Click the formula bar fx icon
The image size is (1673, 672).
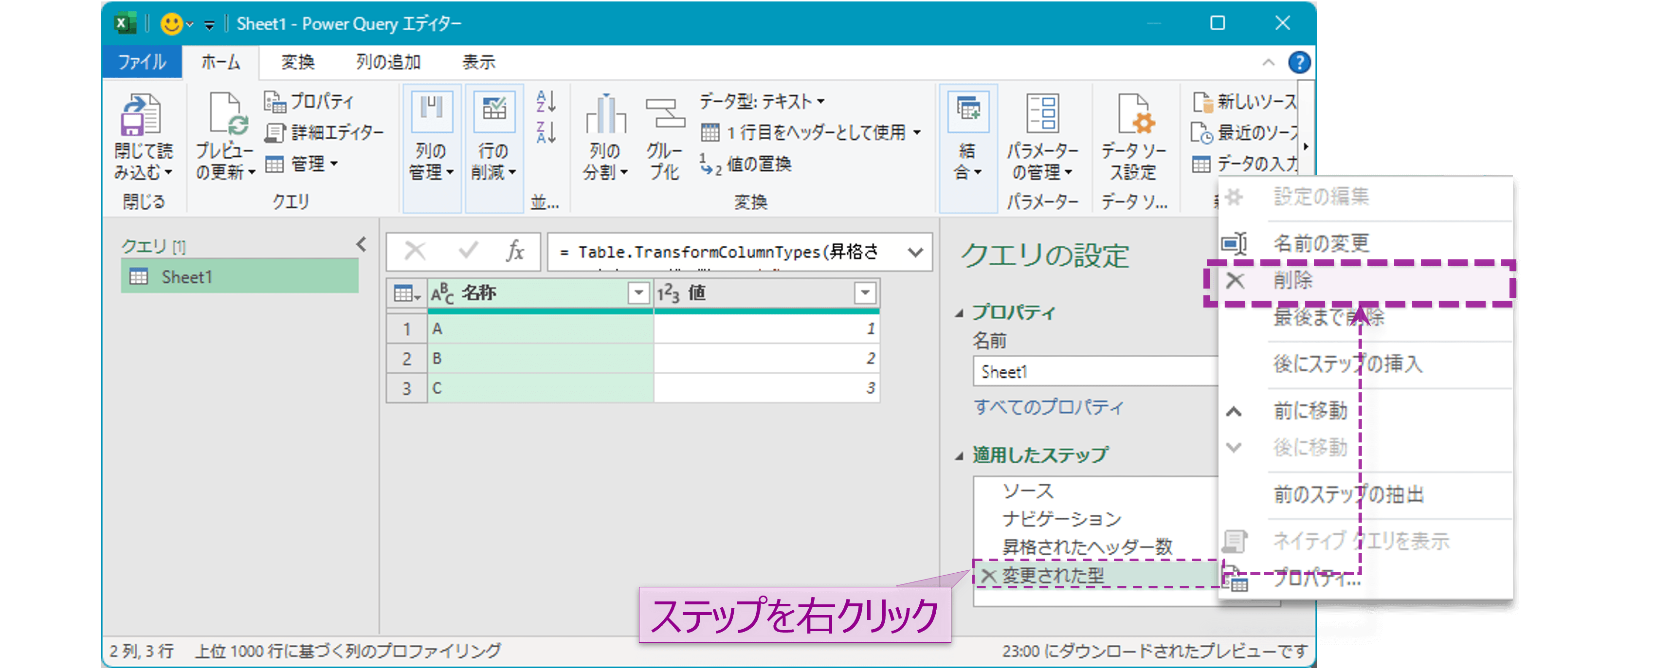(514, 251)
